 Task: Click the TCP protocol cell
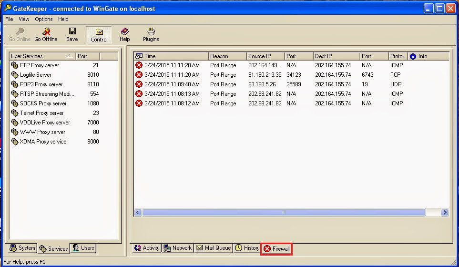(395, 75)
